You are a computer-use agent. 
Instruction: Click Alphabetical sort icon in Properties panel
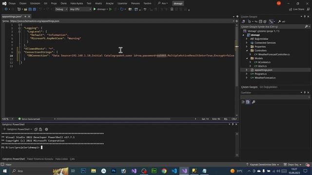(248, 102)
